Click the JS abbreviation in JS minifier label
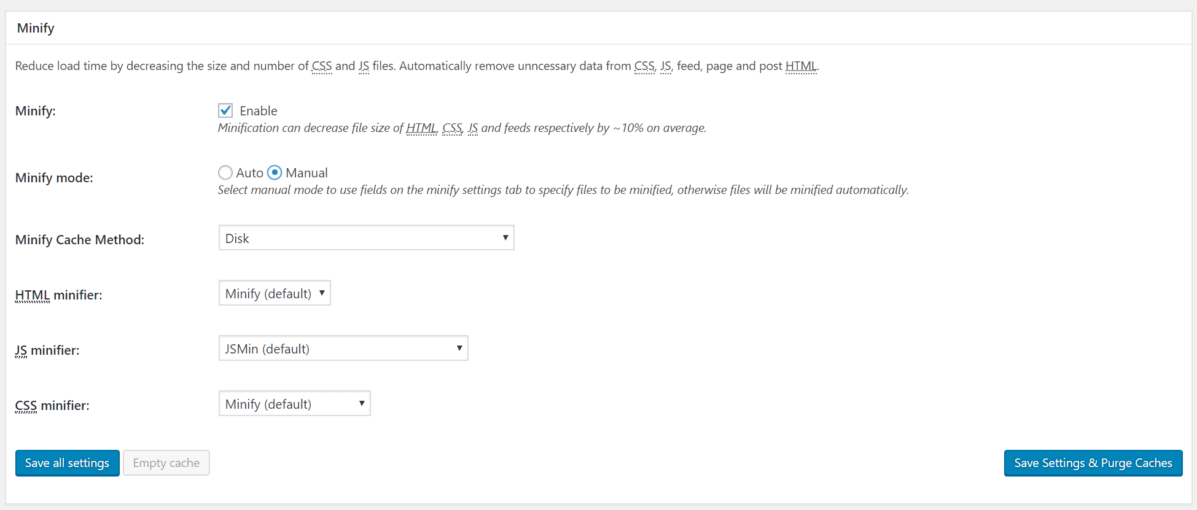The height and width of the screenshot is (510, 1197). click(21, 350)
